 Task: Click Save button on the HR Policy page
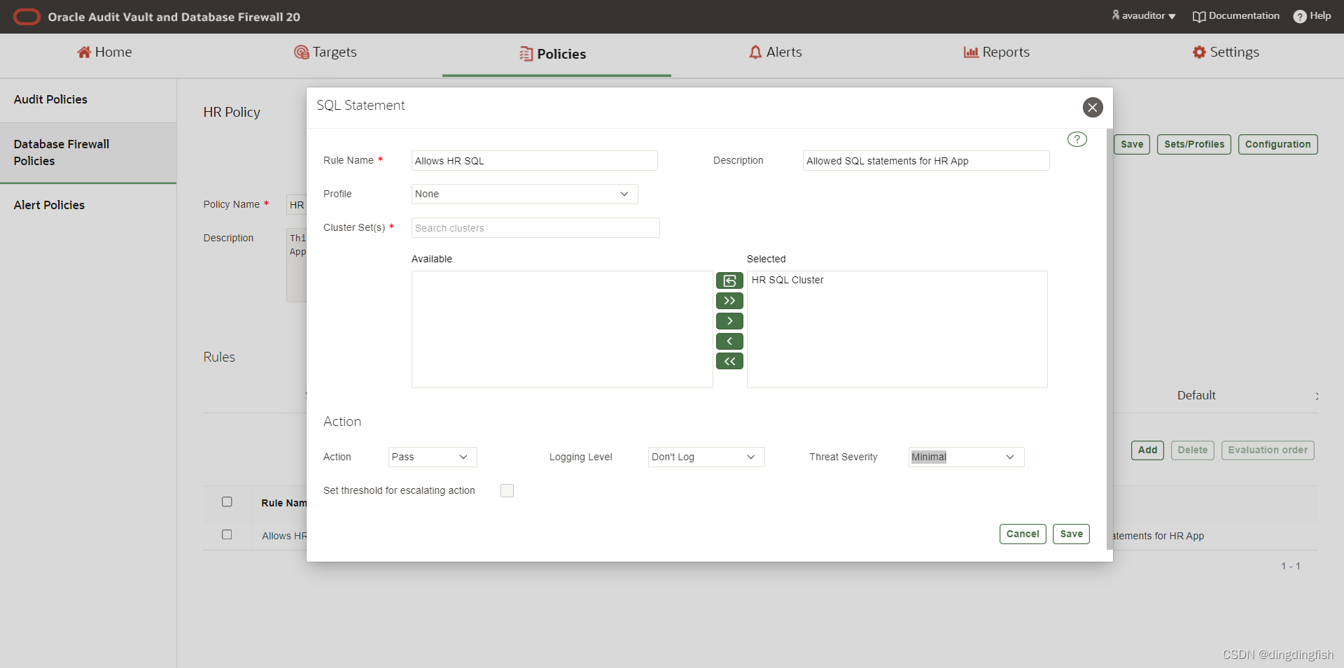pos(1132,144)
